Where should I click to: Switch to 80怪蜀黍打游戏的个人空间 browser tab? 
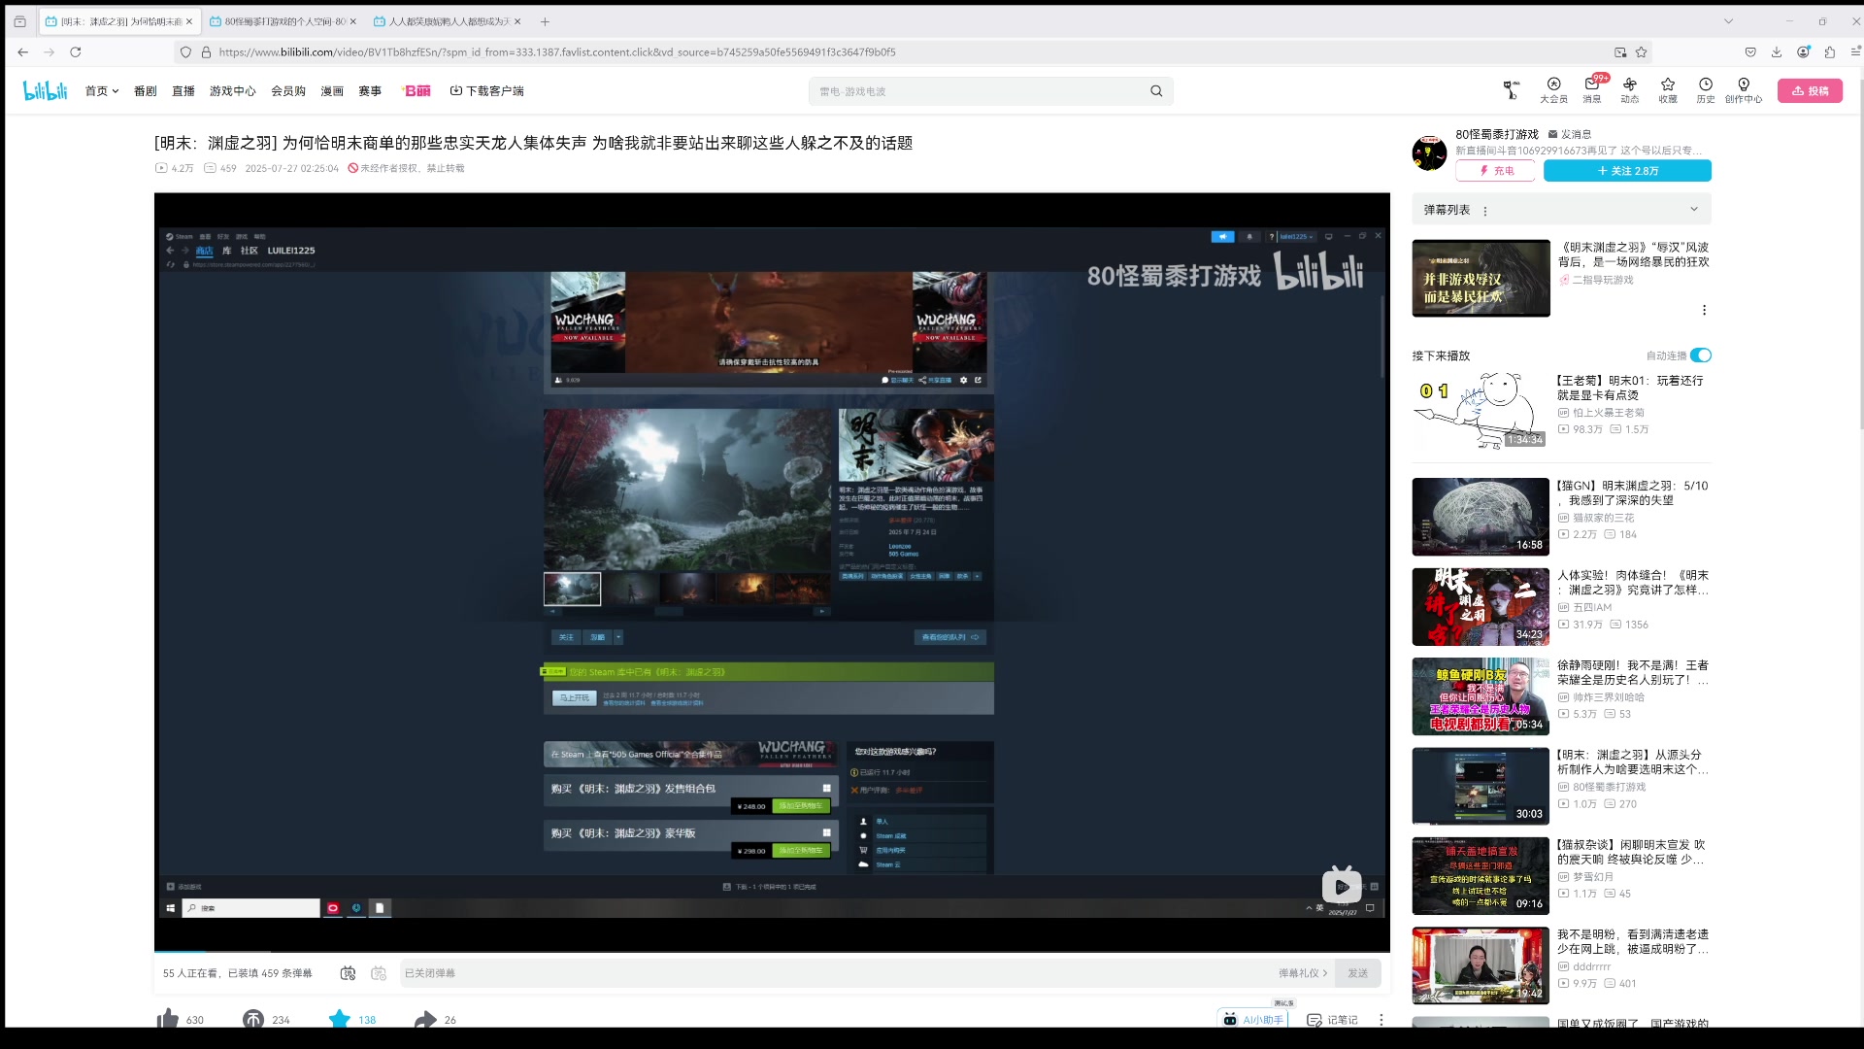[282, 21]
